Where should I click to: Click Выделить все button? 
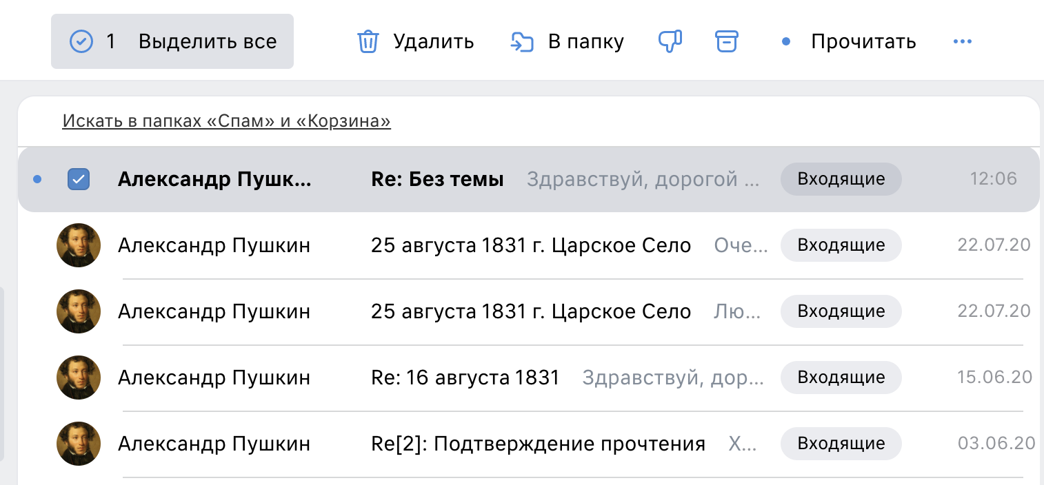coord(172,41)
